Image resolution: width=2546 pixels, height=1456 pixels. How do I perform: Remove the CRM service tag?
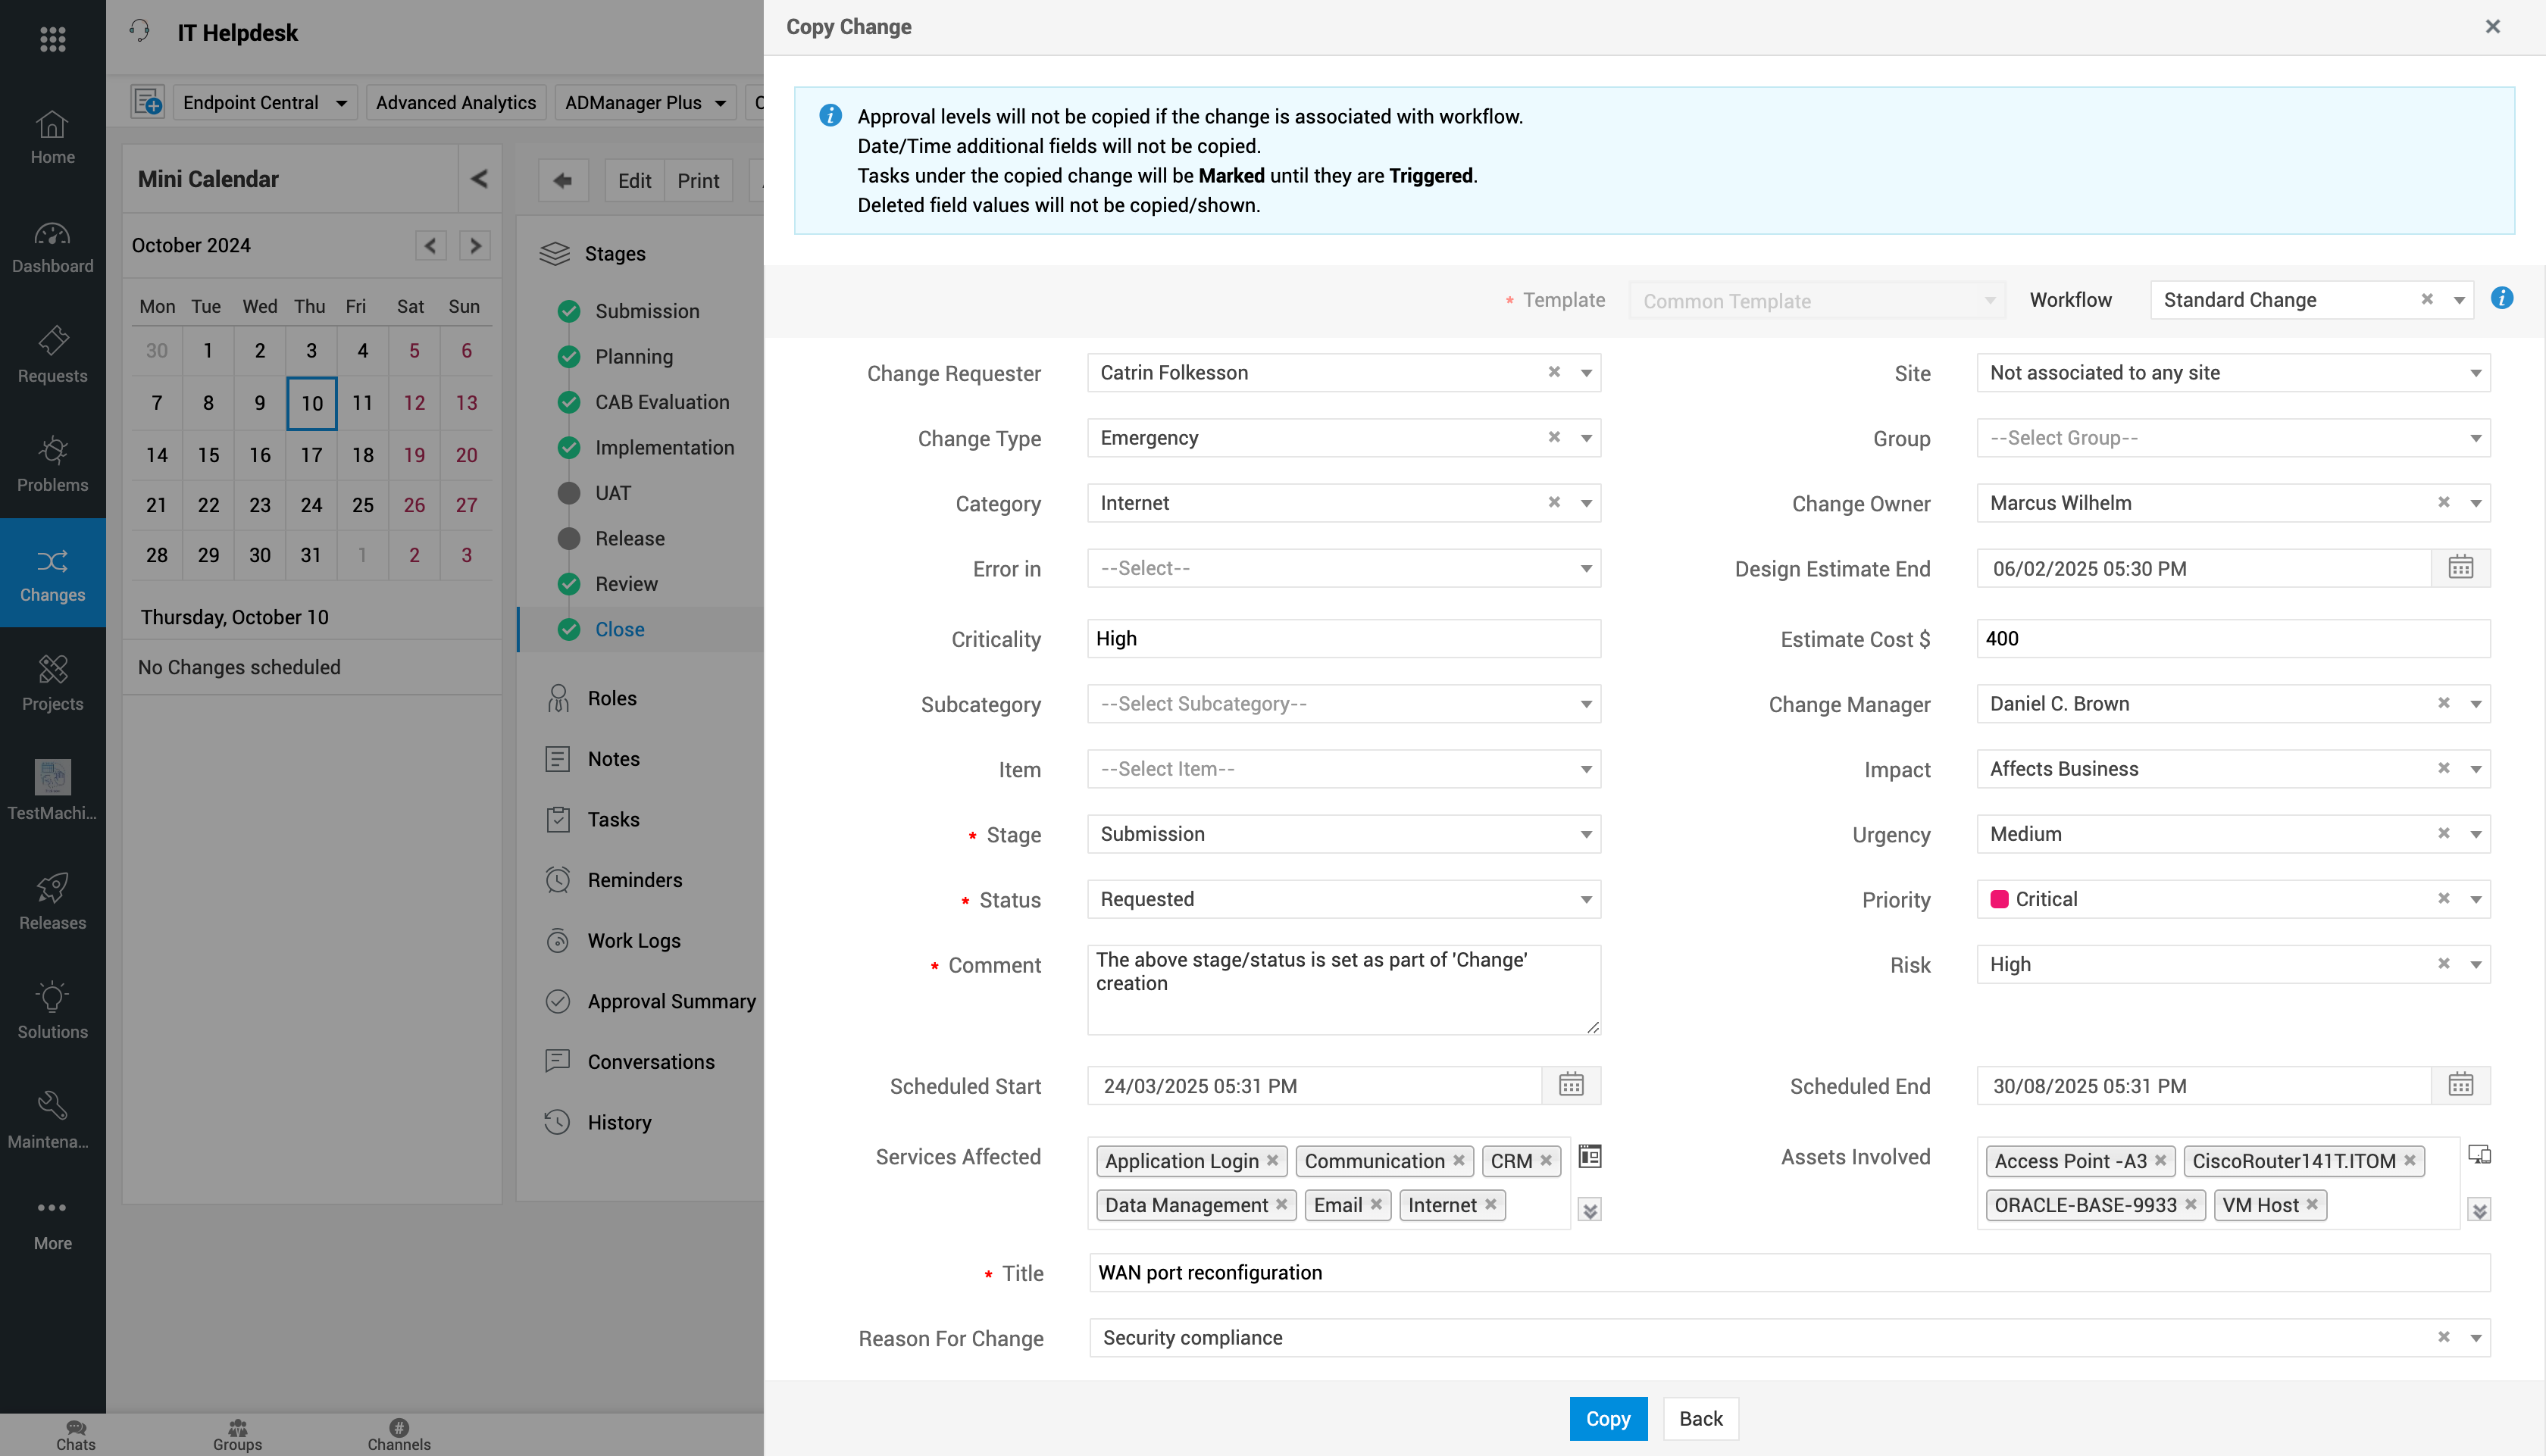(1546, 1161)
